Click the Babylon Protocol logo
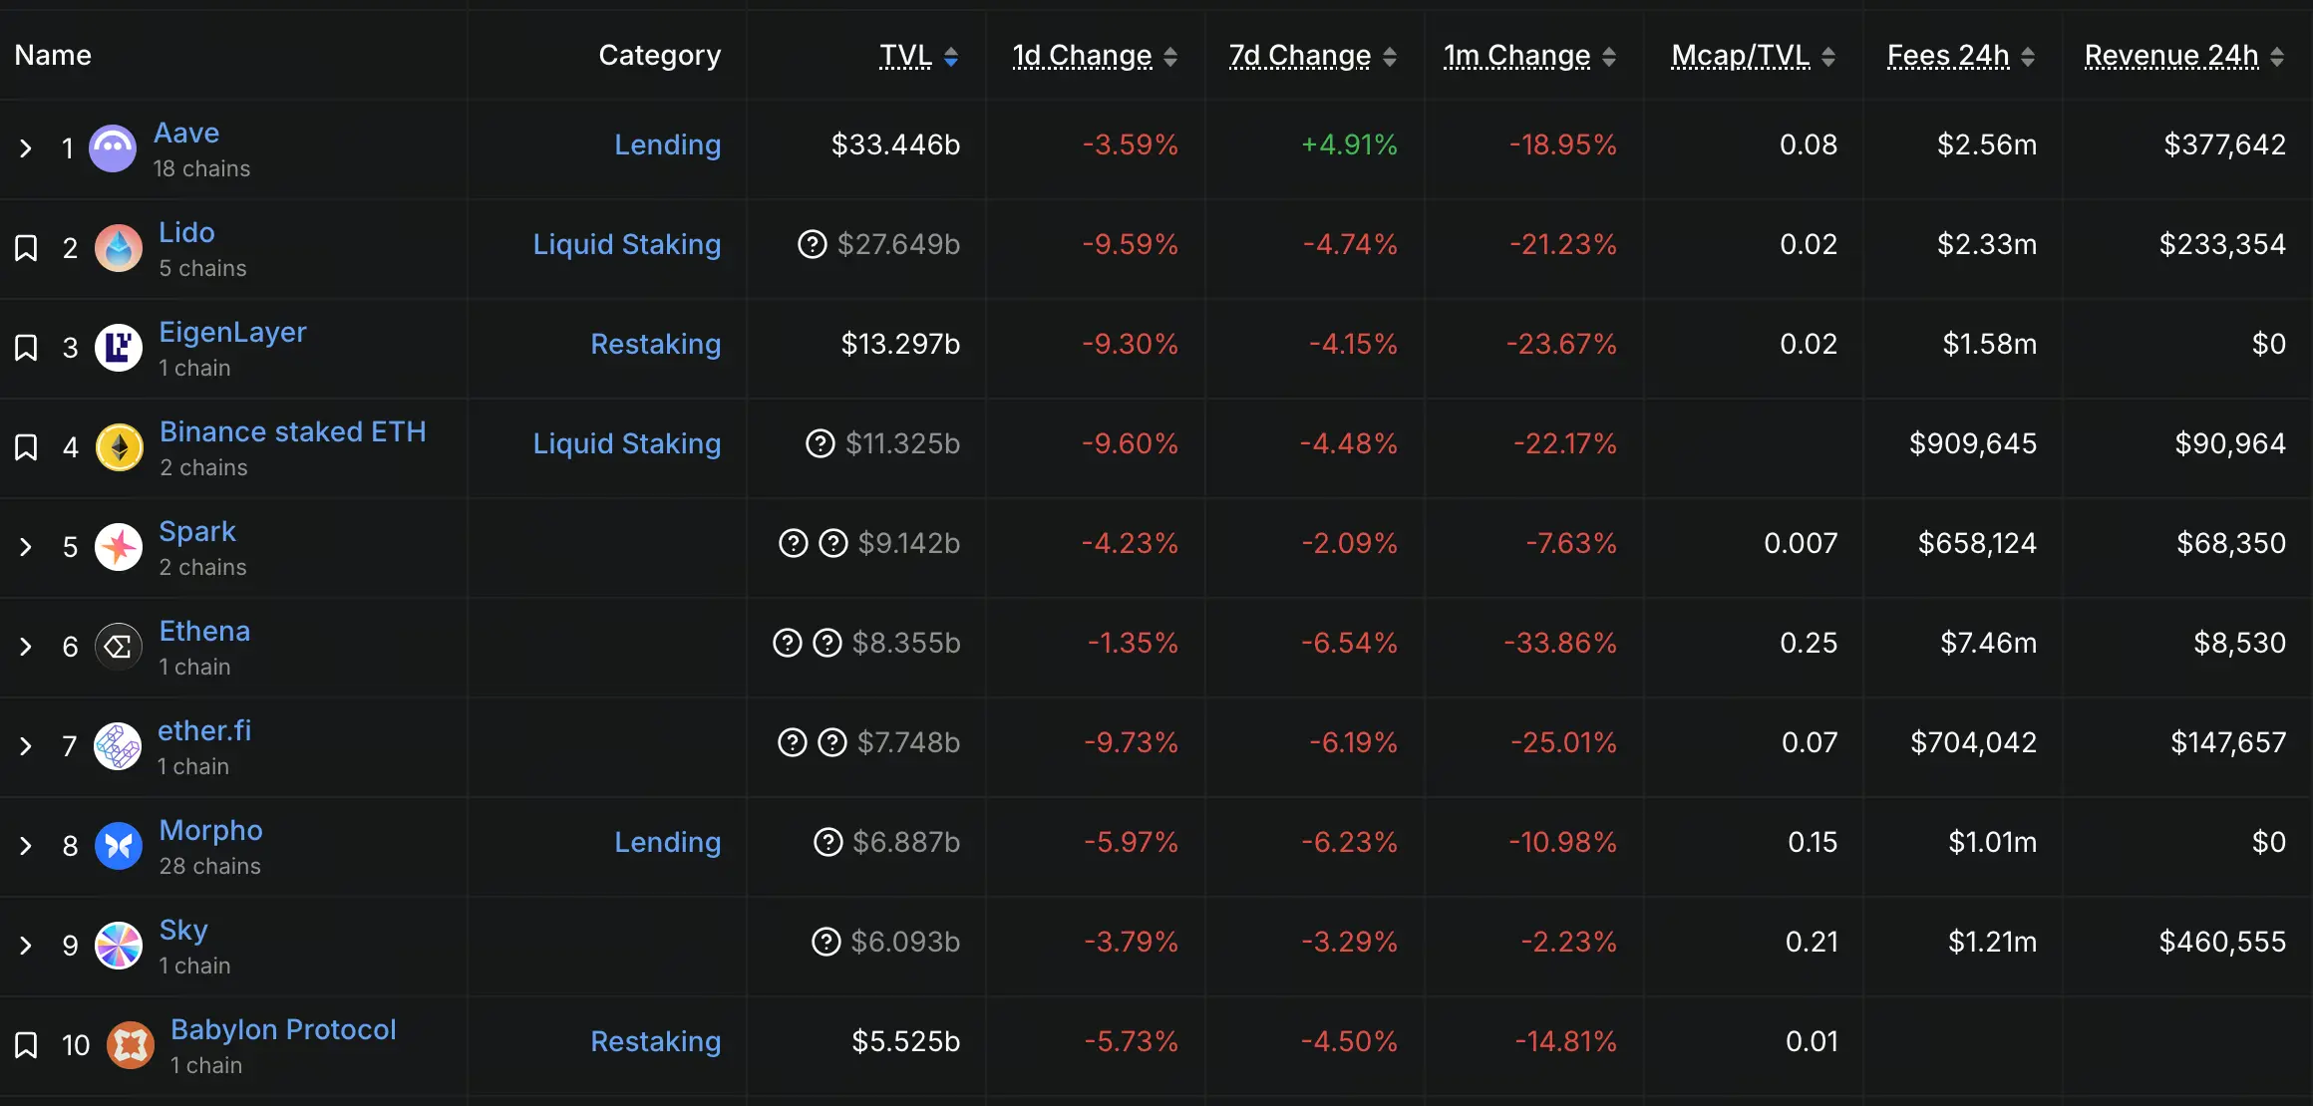The width and height of the screenshot is (2313, 1106). [x=131, y=1044]
